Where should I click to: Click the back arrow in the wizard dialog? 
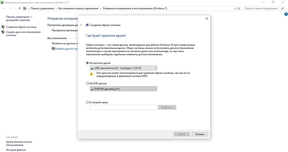tap(81, 25)
